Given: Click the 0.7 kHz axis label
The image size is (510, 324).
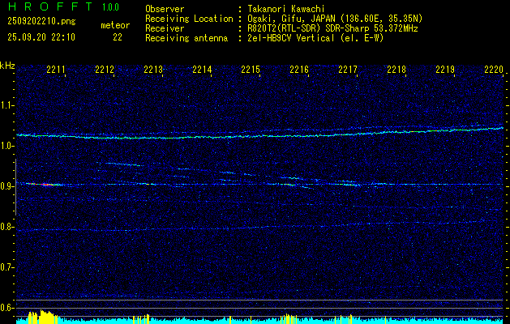Looking at the screenshot, I should (x=6, y=267).
